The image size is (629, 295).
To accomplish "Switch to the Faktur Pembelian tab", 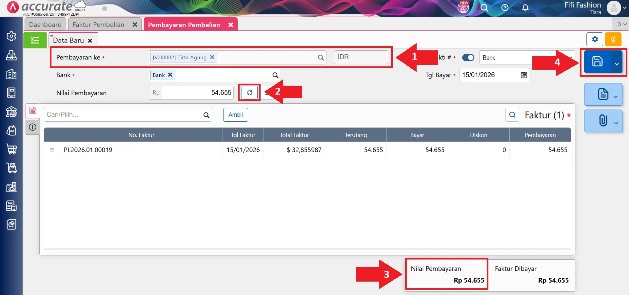I will point(98,25).
